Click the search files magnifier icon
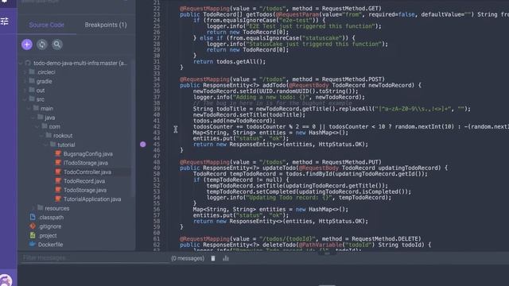Image resolution: width=509 pixels, height=286 pixels. (x=57, y=44)
